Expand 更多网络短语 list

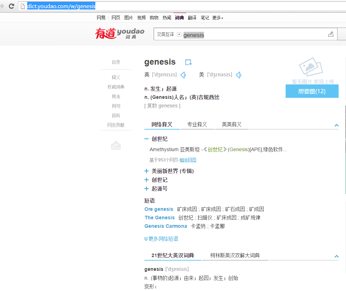pos(161,239)
